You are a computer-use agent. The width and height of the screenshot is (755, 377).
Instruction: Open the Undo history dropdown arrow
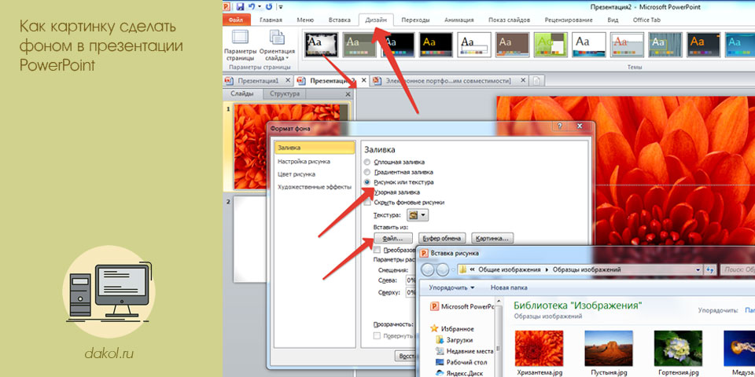(259, 7)
